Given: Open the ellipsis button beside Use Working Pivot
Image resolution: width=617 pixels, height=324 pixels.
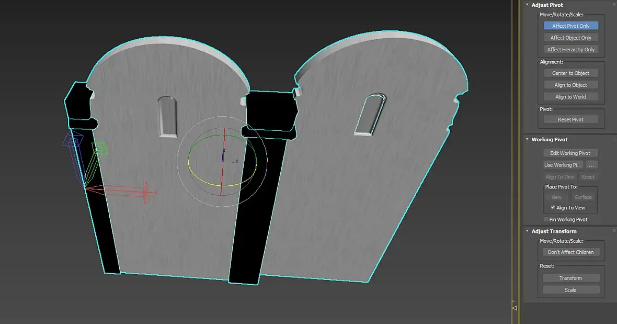Looking at the screenshot, I should (x=591, y=165).
